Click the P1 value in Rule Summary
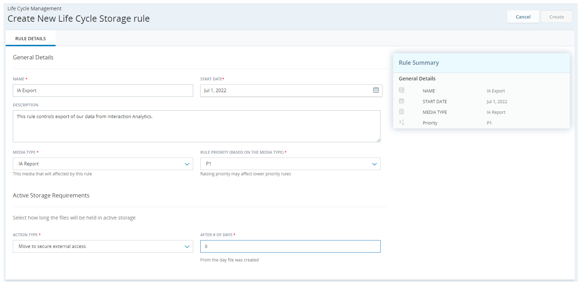Image resolution: width=582 pixels, height=286 pixels. pyautogui.click(x=489, y=123)
